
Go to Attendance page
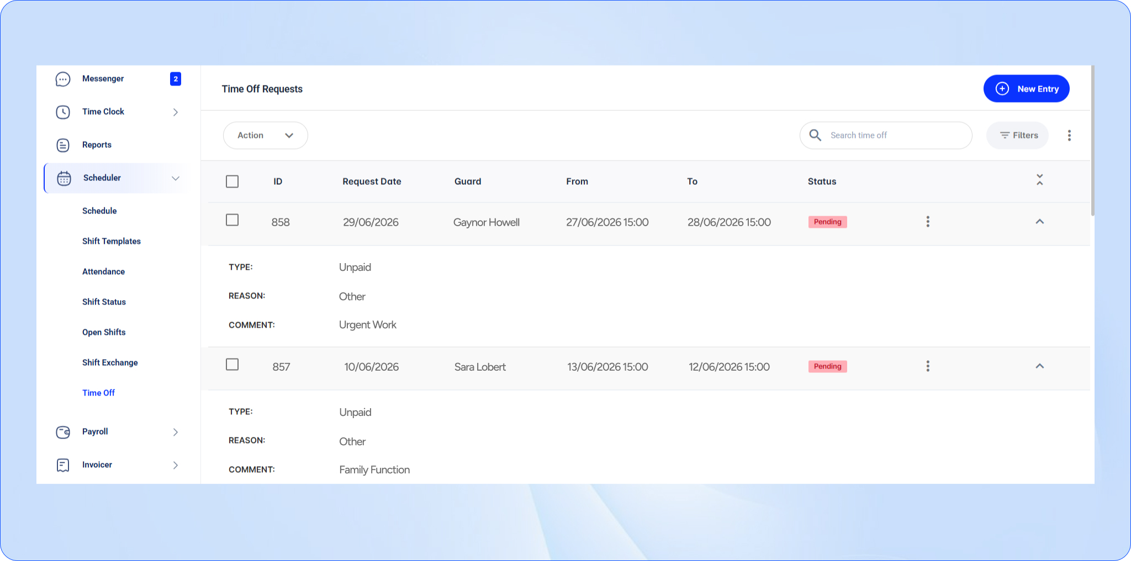[103, 271]
